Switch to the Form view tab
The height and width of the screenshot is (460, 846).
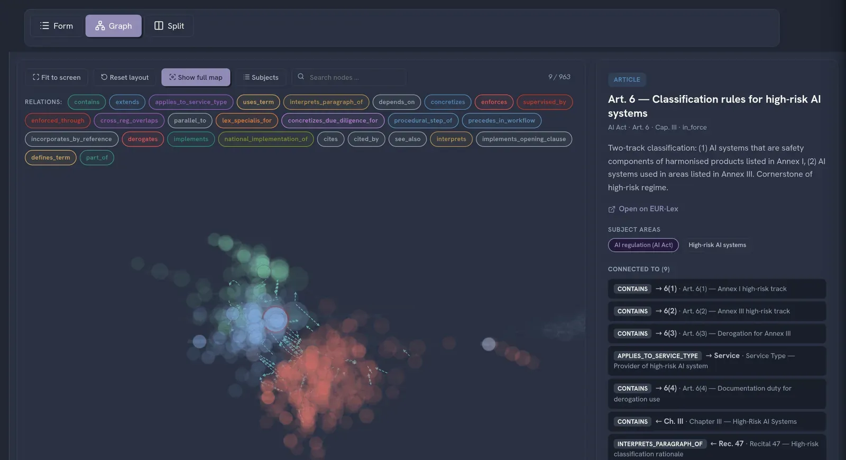pyautogui.click(x=57, y=26)
